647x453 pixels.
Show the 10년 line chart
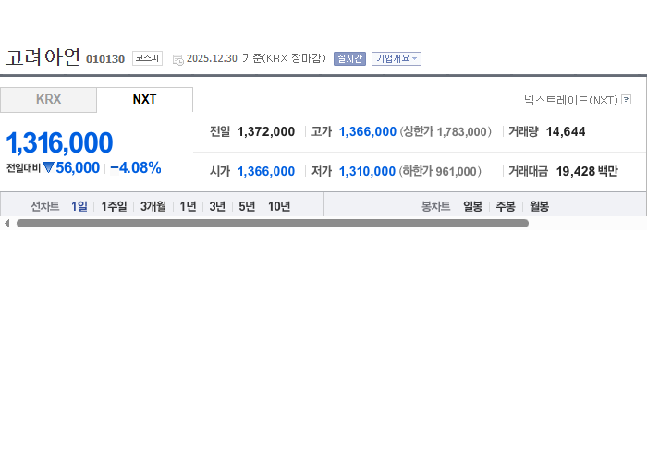click(x=279, y=206)
